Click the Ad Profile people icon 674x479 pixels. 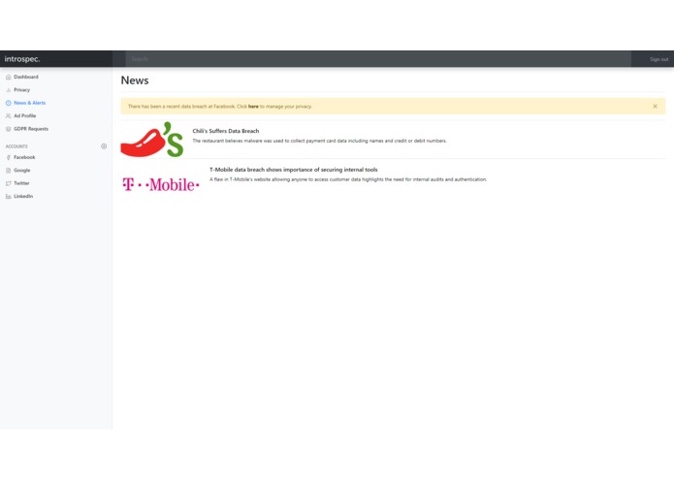pos(8,116)
